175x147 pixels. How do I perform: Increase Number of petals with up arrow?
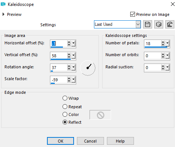[163, 42]
